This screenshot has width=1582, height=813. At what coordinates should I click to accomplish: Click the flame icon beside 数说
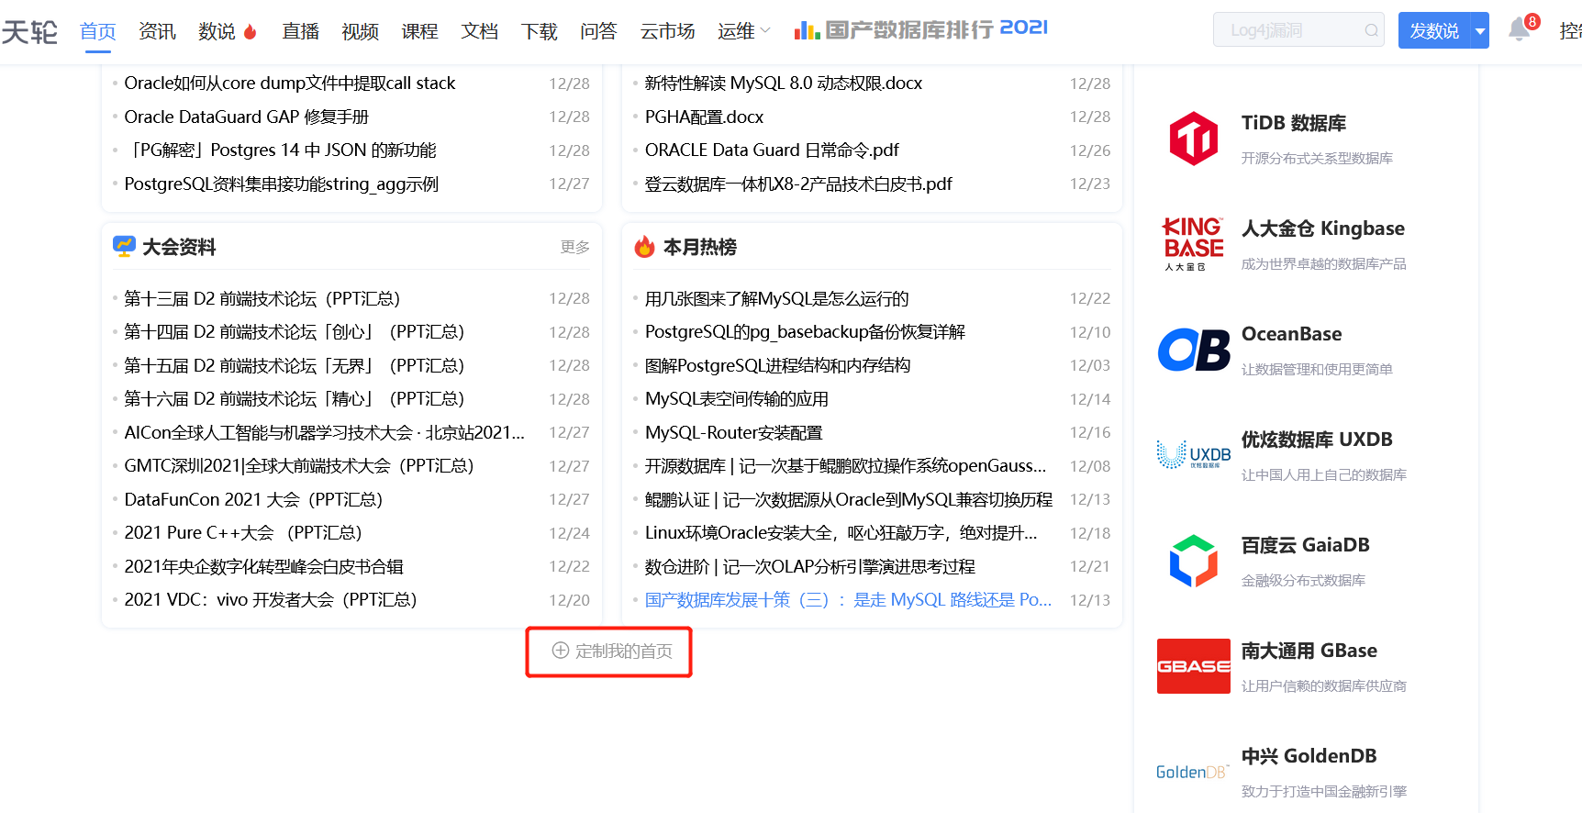pyautogui.click(x=250, y=32)
